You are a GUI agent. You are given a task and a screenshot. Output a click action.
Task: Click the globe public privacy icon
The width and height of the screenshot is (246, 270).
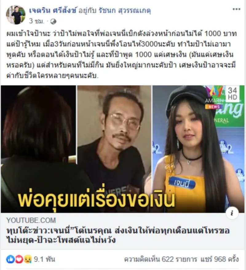coord(54,22)
